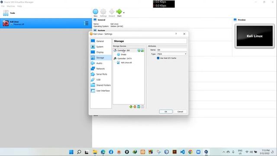The width and height of the screenshot is (277, 156).
Task: Open Shared Folders settings category
Action: (x=101, y=85)
